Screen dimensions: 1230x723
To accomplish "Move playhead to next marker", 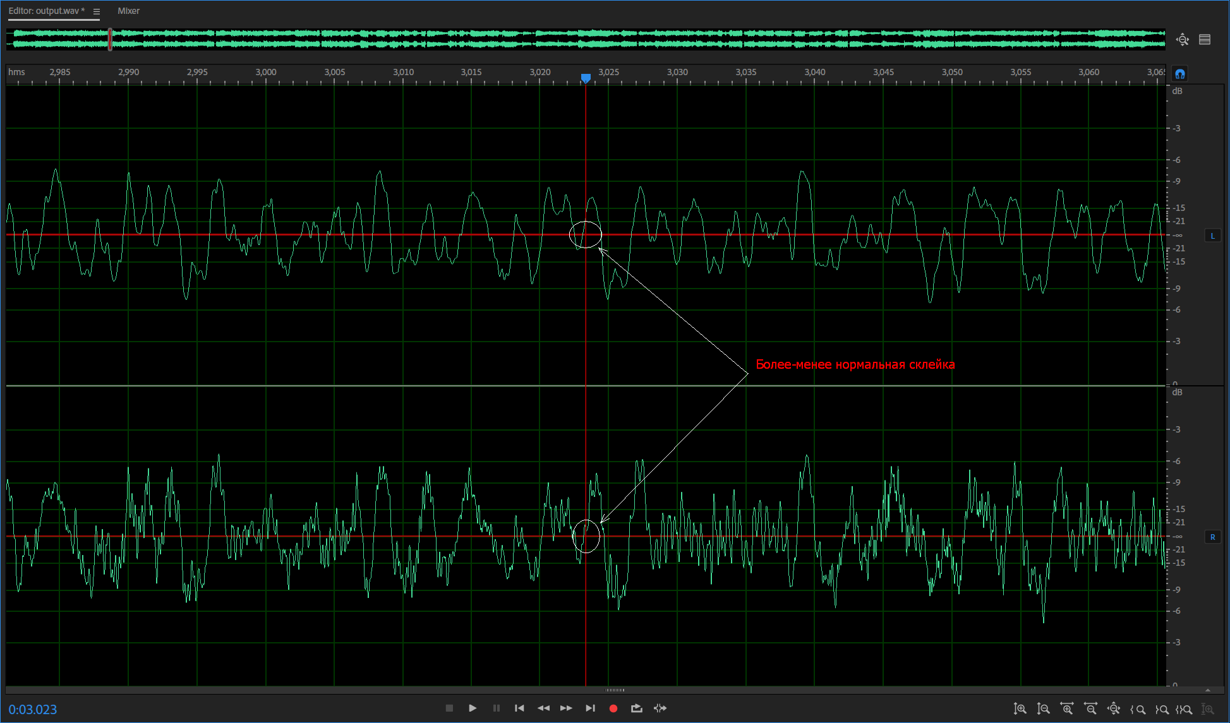I will coord(590,708).
